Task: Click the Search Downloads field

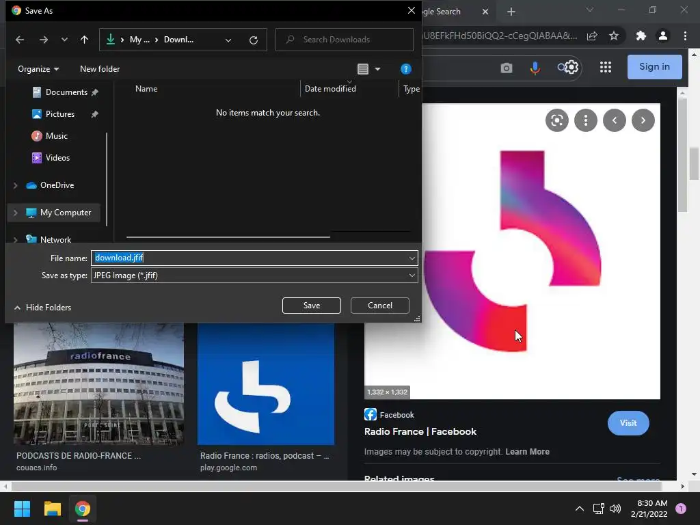Action: 345,40
